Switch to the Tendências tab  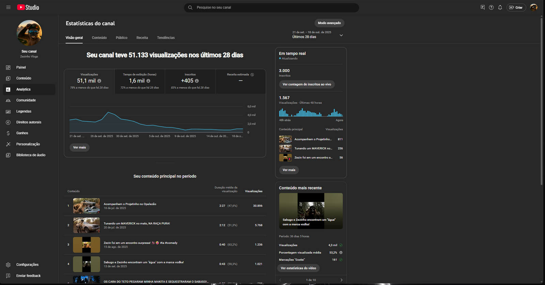click(166, 38)
